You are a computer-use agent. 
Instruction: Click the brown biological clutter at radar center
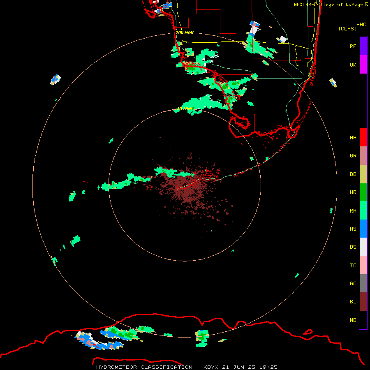(x=187, y=189)
